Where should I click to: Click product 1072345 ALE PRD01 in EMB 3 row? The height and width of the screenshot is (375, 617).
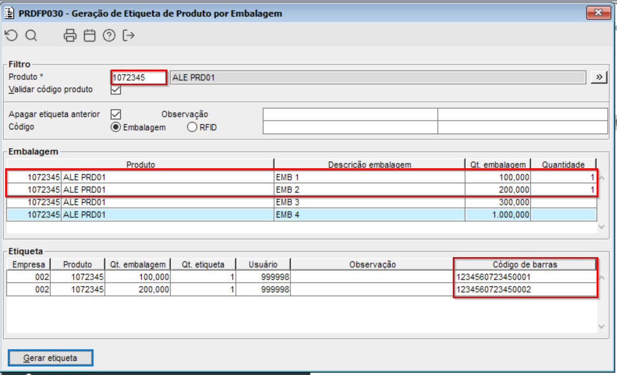click(x=140, y=203)
